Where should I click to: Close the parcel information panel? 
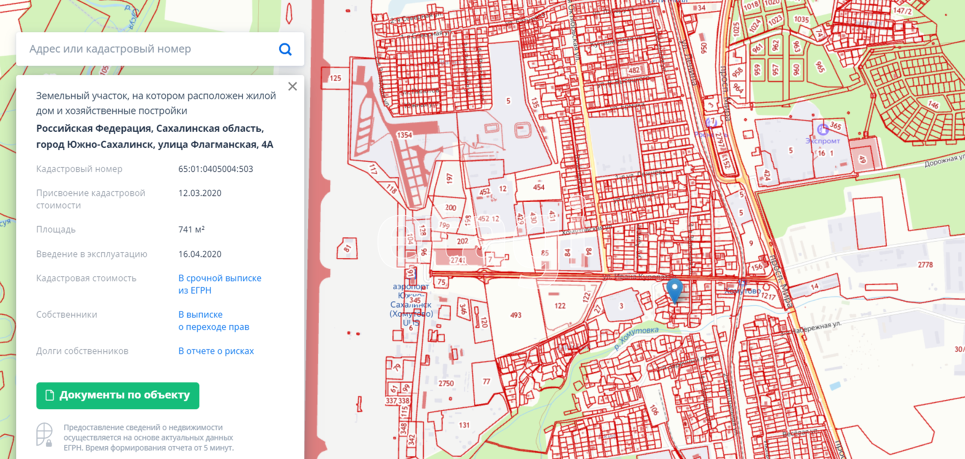click(x=293, y=86)
